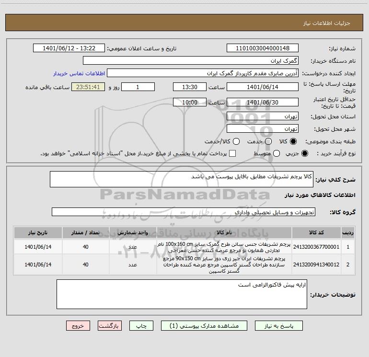Click the ردیف column header
The image size is (369, 357).
coord(348,233)
